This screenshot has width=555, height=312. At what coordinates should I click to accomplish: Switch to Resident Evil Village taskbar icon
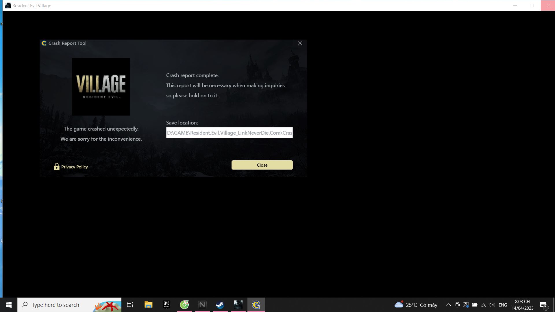tap(238, 305)
